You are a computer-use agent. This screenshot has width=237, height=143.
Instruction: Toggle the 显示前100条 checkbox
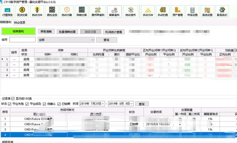(13, 98)
